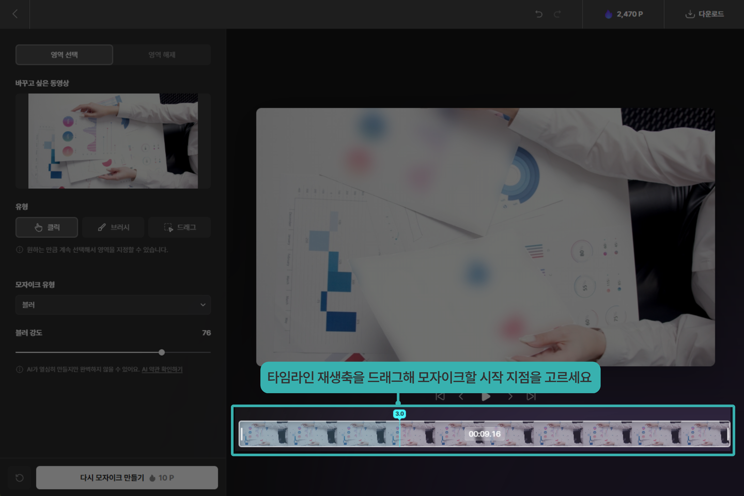744x496 pixels.
Task: Switch to the 영역 해제 tab
Action: tap(162, 55)
